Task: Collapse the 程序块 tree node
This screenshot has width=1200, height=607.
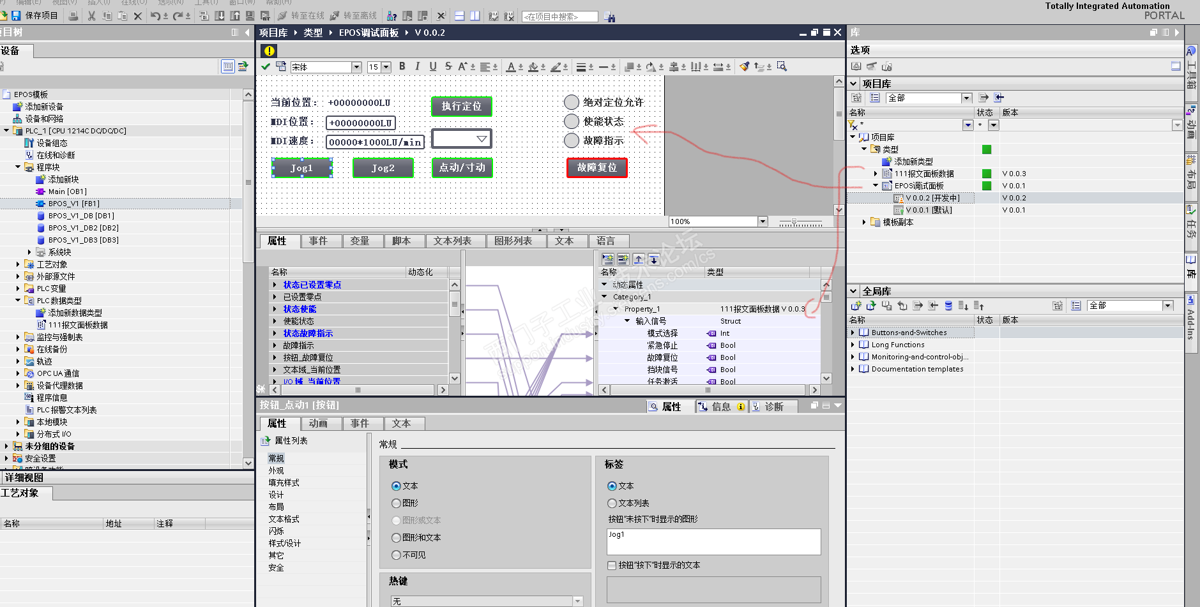Action: (18, 167)
